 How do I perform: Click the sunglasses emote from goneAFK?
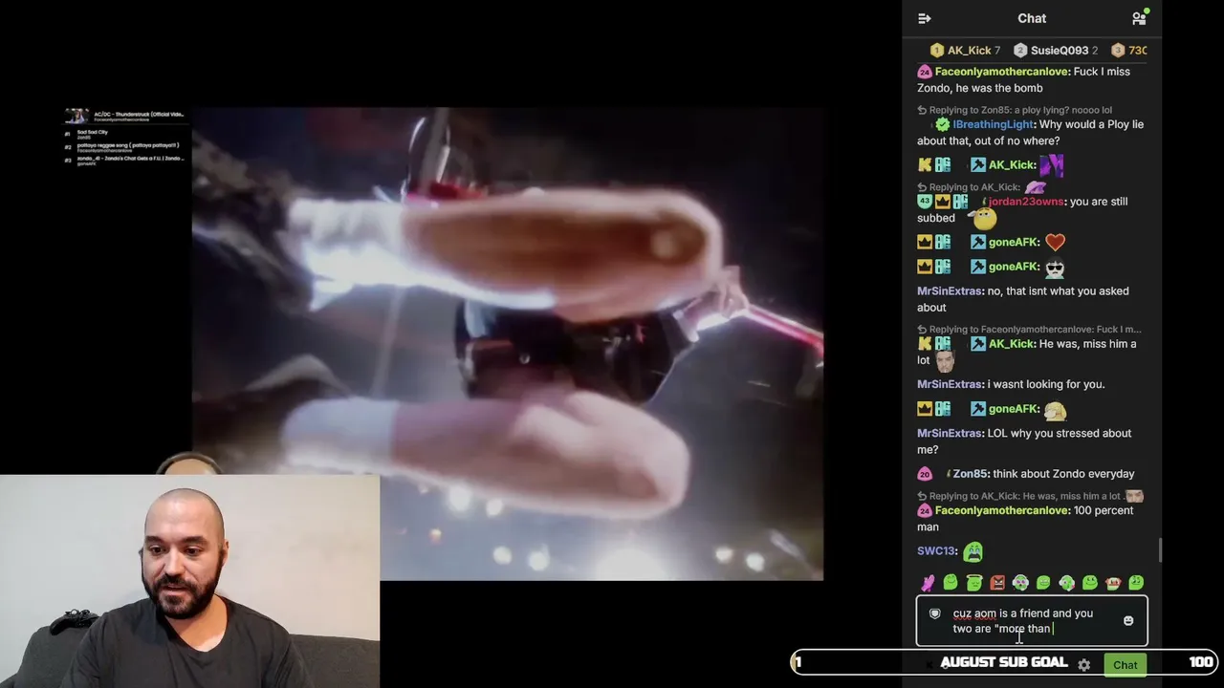[x=1055, y=268]
